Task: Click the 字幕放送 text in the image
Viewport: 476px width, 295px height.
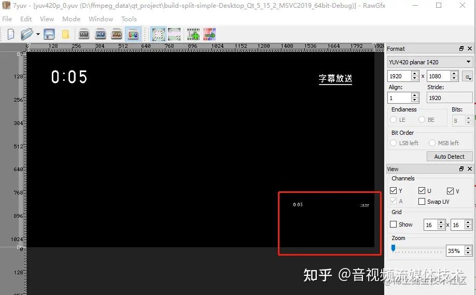Action: click(335, 79)
